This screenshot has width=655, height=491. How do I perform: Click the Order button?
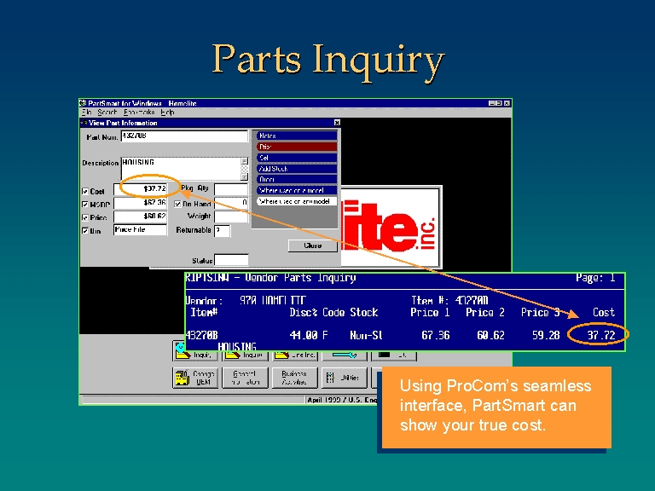tap(297, 180)
